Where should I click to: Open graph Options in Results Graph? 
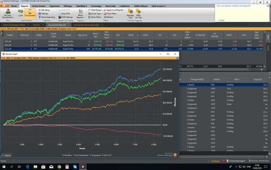[x=7, y=155]
